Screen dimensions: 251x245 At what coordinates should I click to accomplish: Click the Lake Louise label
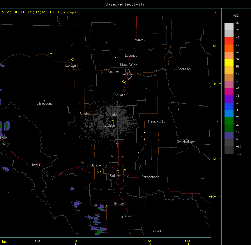(5, 141)
